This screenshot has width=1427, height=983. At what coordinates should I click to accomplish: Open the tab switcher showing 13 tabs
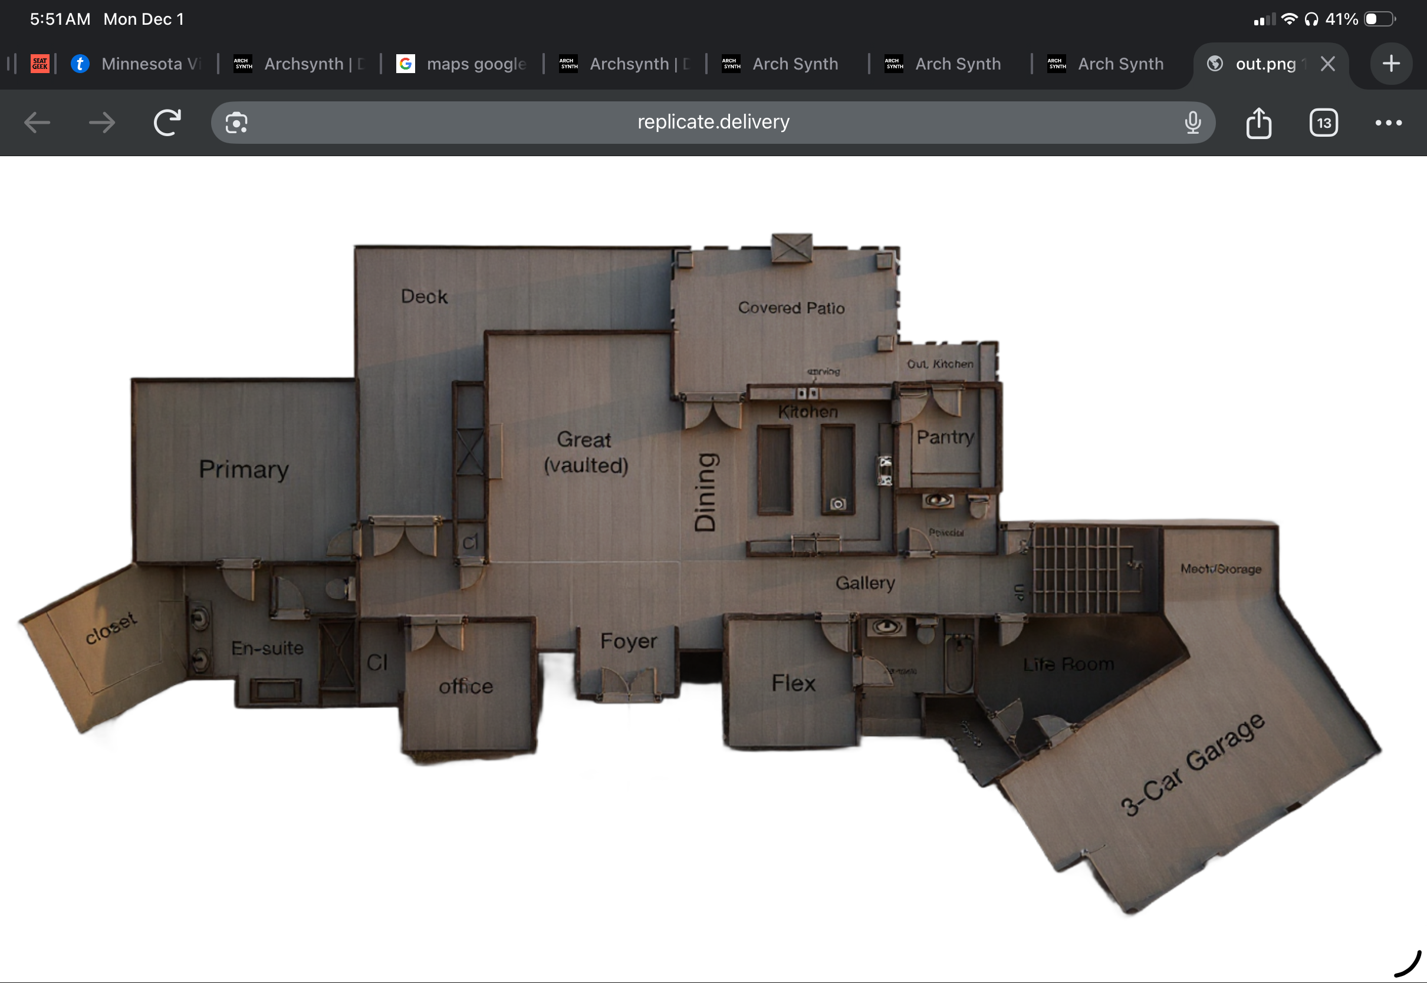pos(1323,123)
